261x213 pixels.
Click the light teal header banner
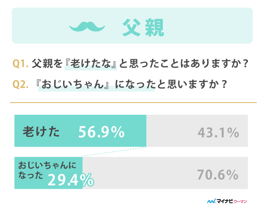pyautogui.click(x=132, y=26)
